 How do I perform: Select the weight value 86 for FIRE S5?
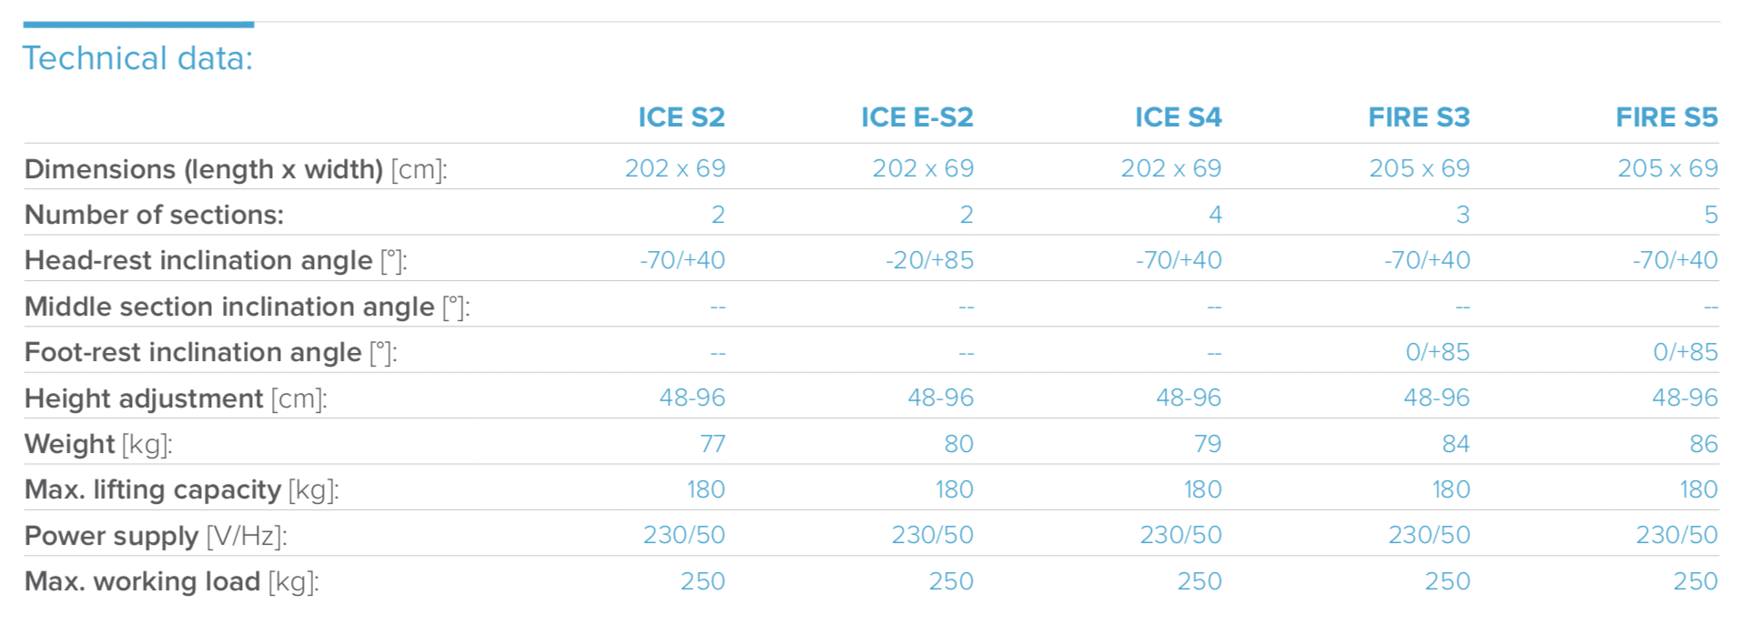point(1703,444)
